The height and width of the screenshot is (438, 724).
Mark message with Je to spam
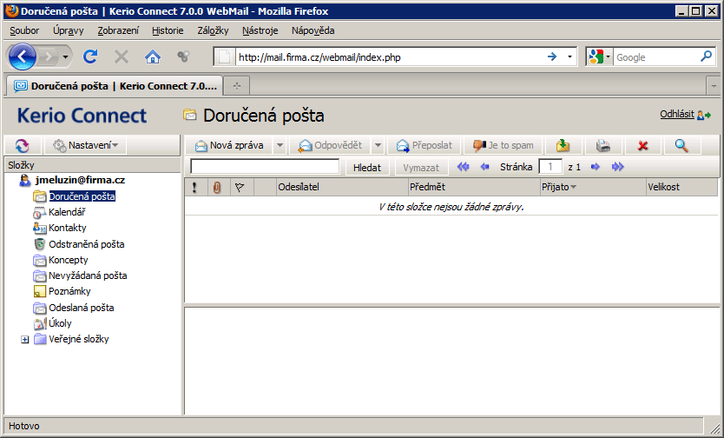point(503,145)
